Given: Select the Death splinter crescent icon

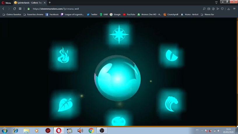Looking at the screenshot, I should click(x=171, y=55).
